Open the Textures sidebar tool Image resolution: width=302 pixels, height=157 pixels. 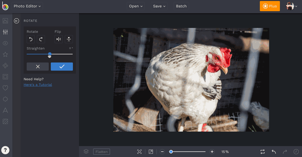coord(5,121)
